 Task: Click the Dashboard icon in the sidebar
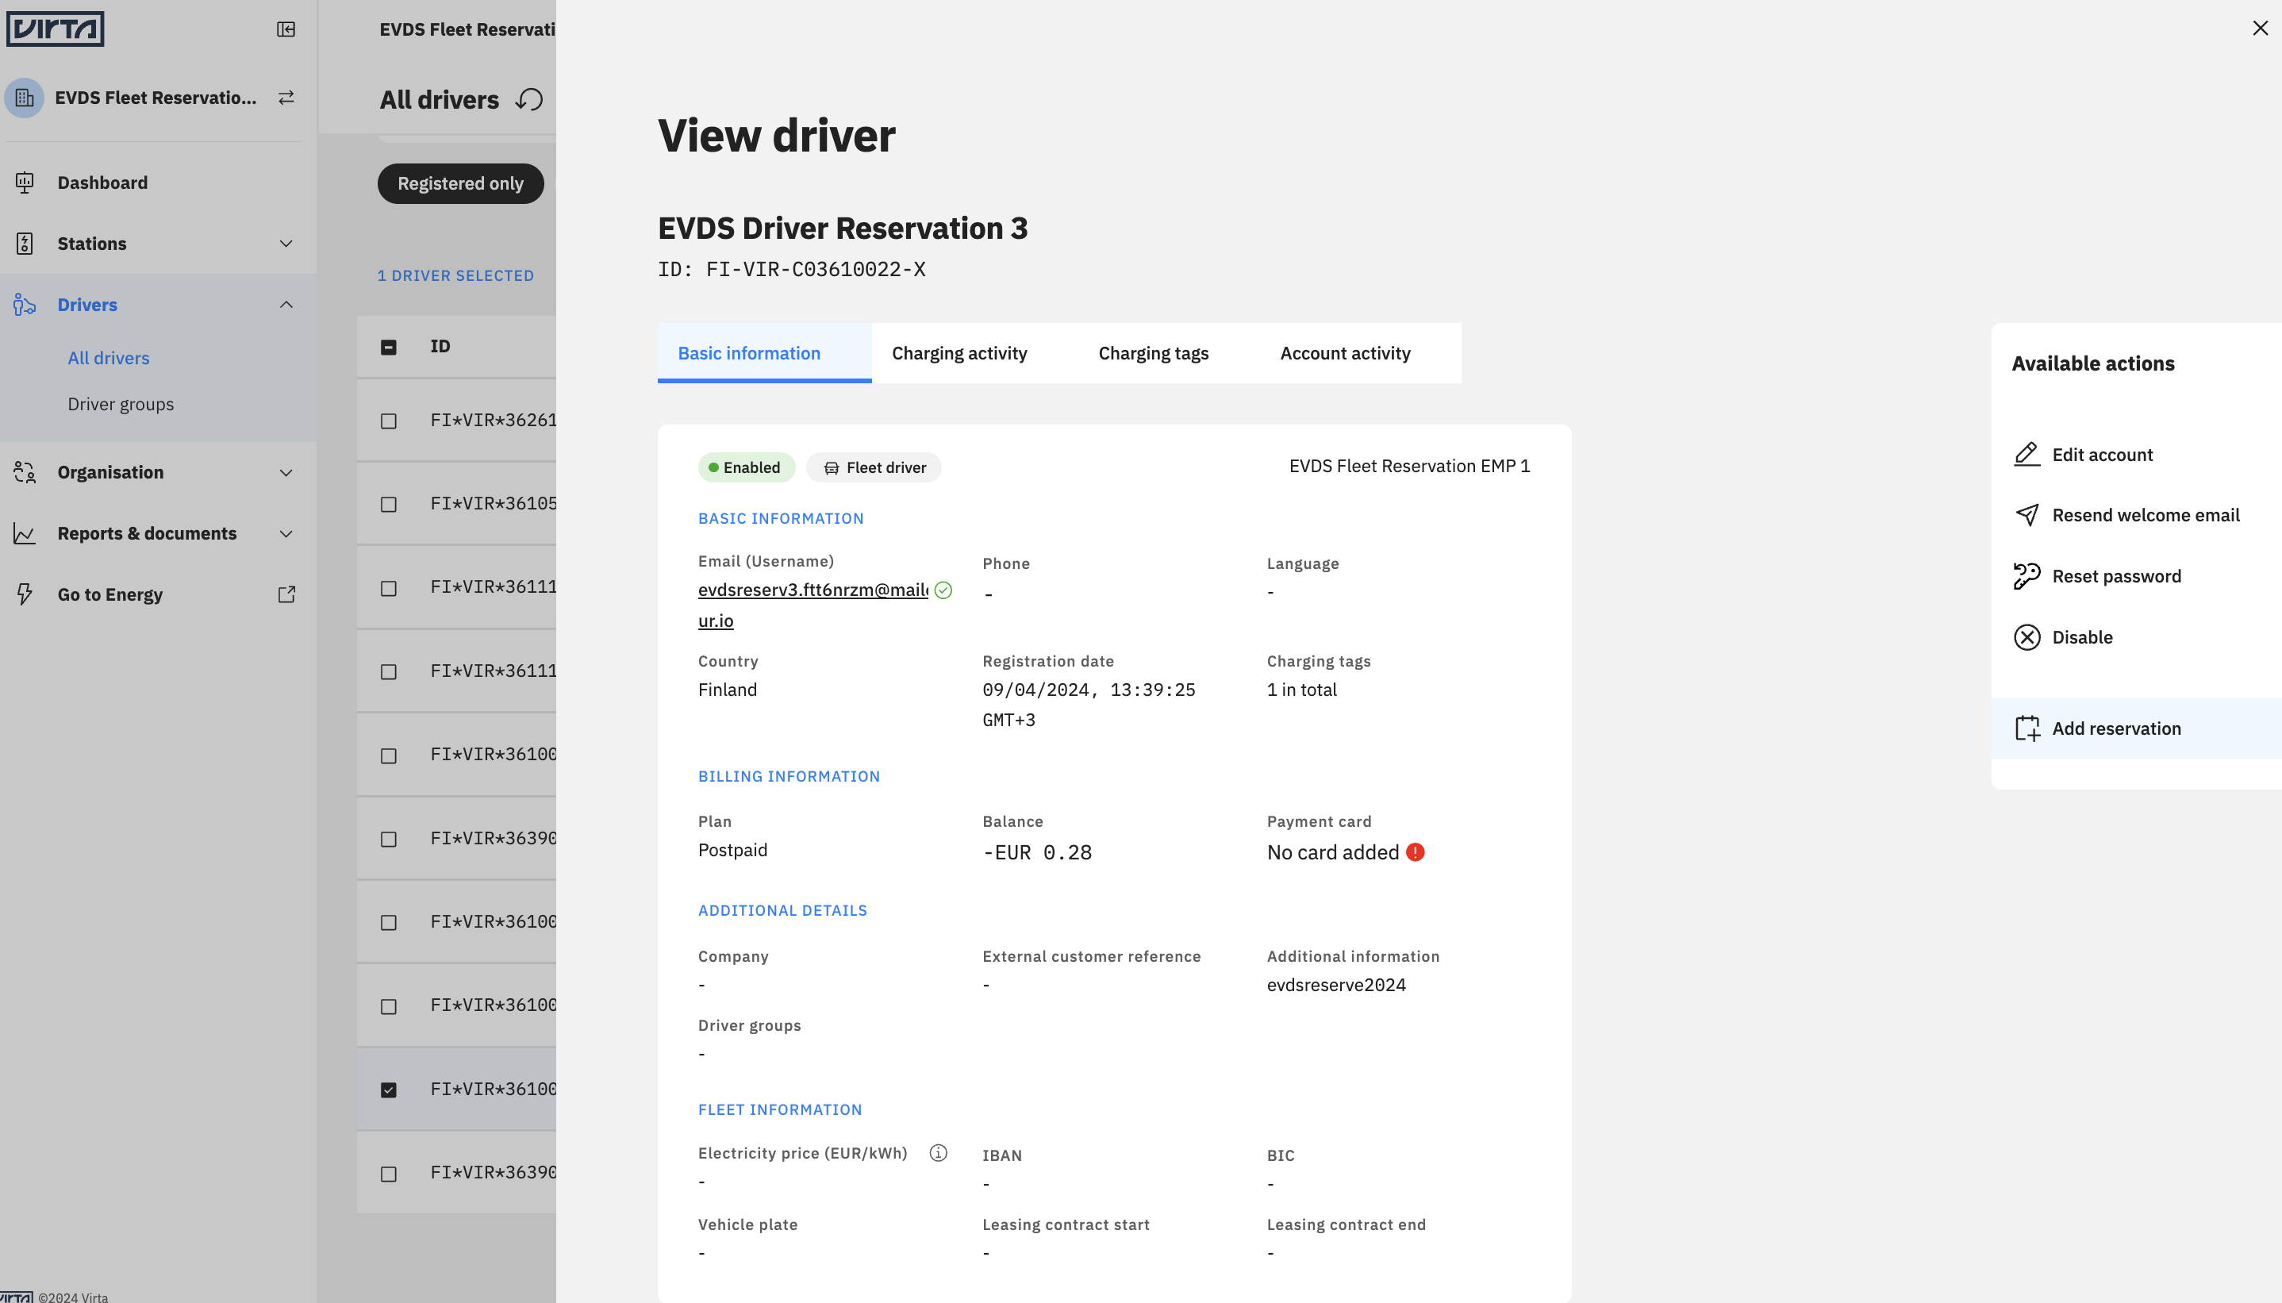point(24,183)
